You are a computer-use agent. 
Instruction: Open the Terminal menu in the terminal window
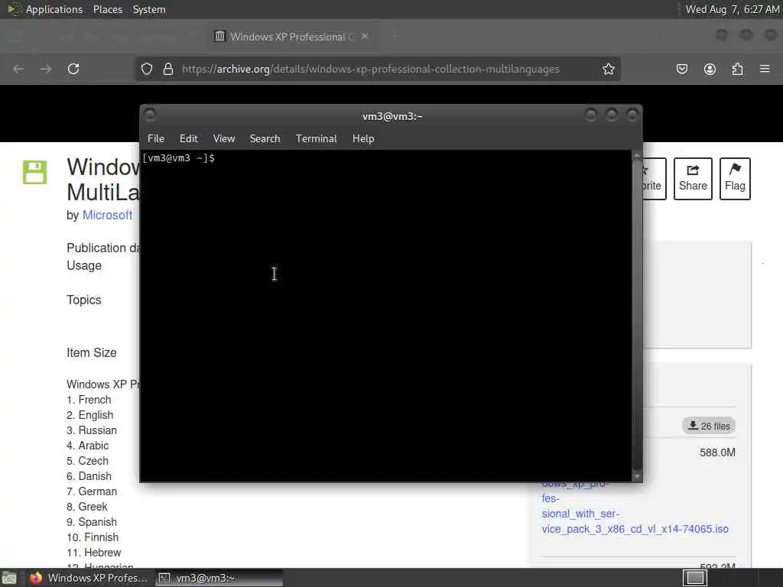316,139
